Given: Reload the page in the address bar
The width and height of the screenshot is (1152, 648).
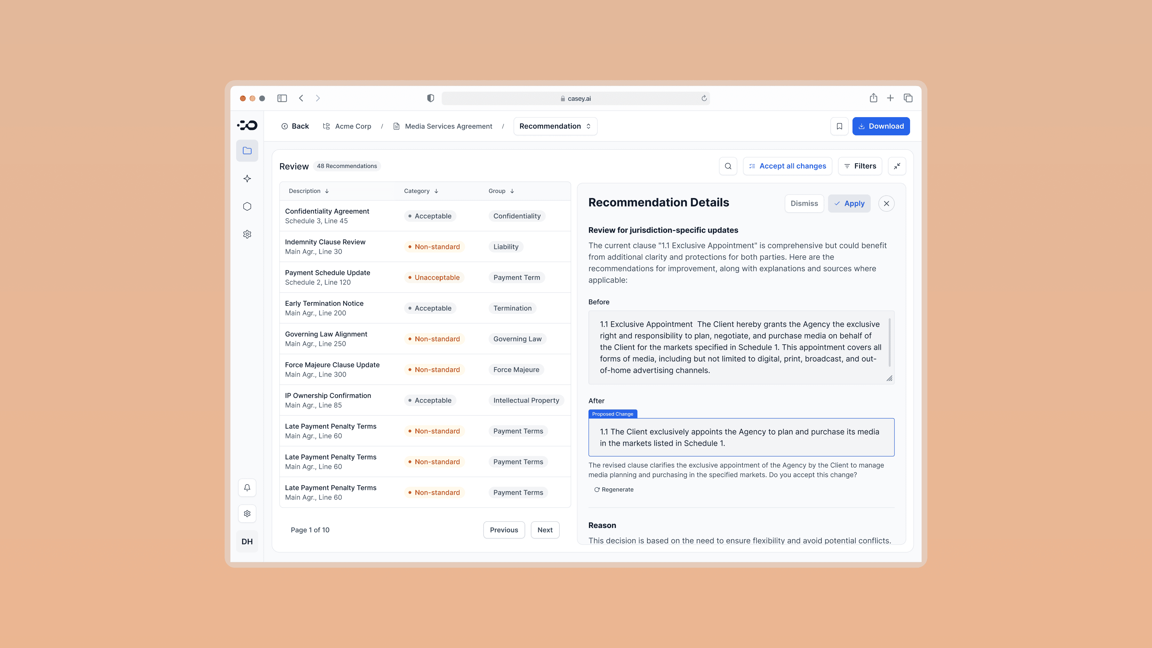Looking at the screenshot, I should pyautogui.click(x=704, y=98).
